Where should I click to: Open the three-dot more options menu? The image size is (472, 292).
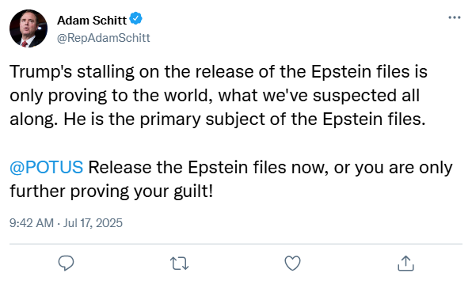pyautogui.click(x=455, y=17)
